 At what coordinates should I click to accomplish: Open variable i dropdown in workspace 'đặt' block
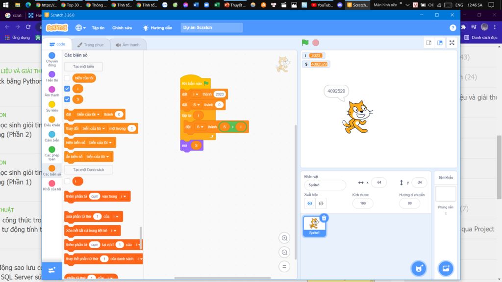click(195, 94)
